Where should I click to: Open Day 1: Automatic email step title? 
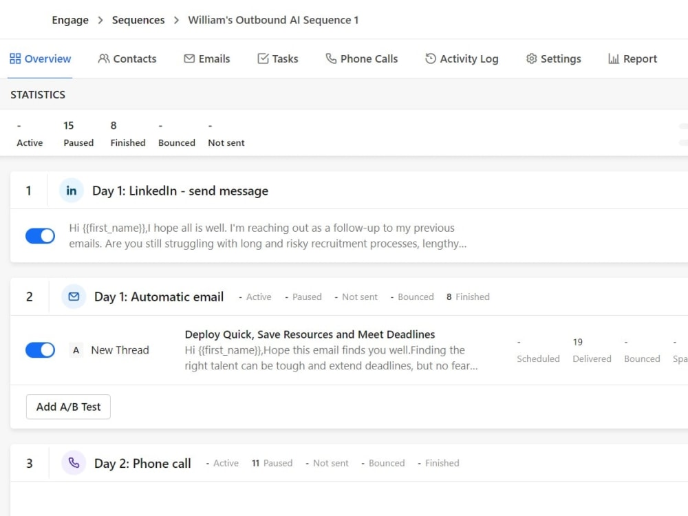click(159, 297)
